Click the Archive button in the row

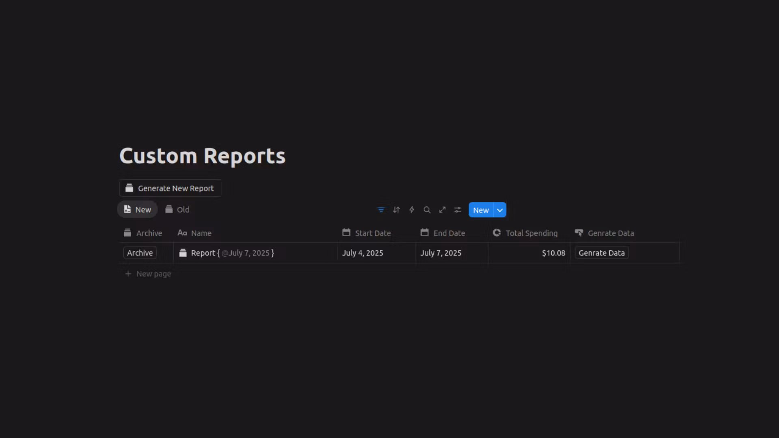140,253
